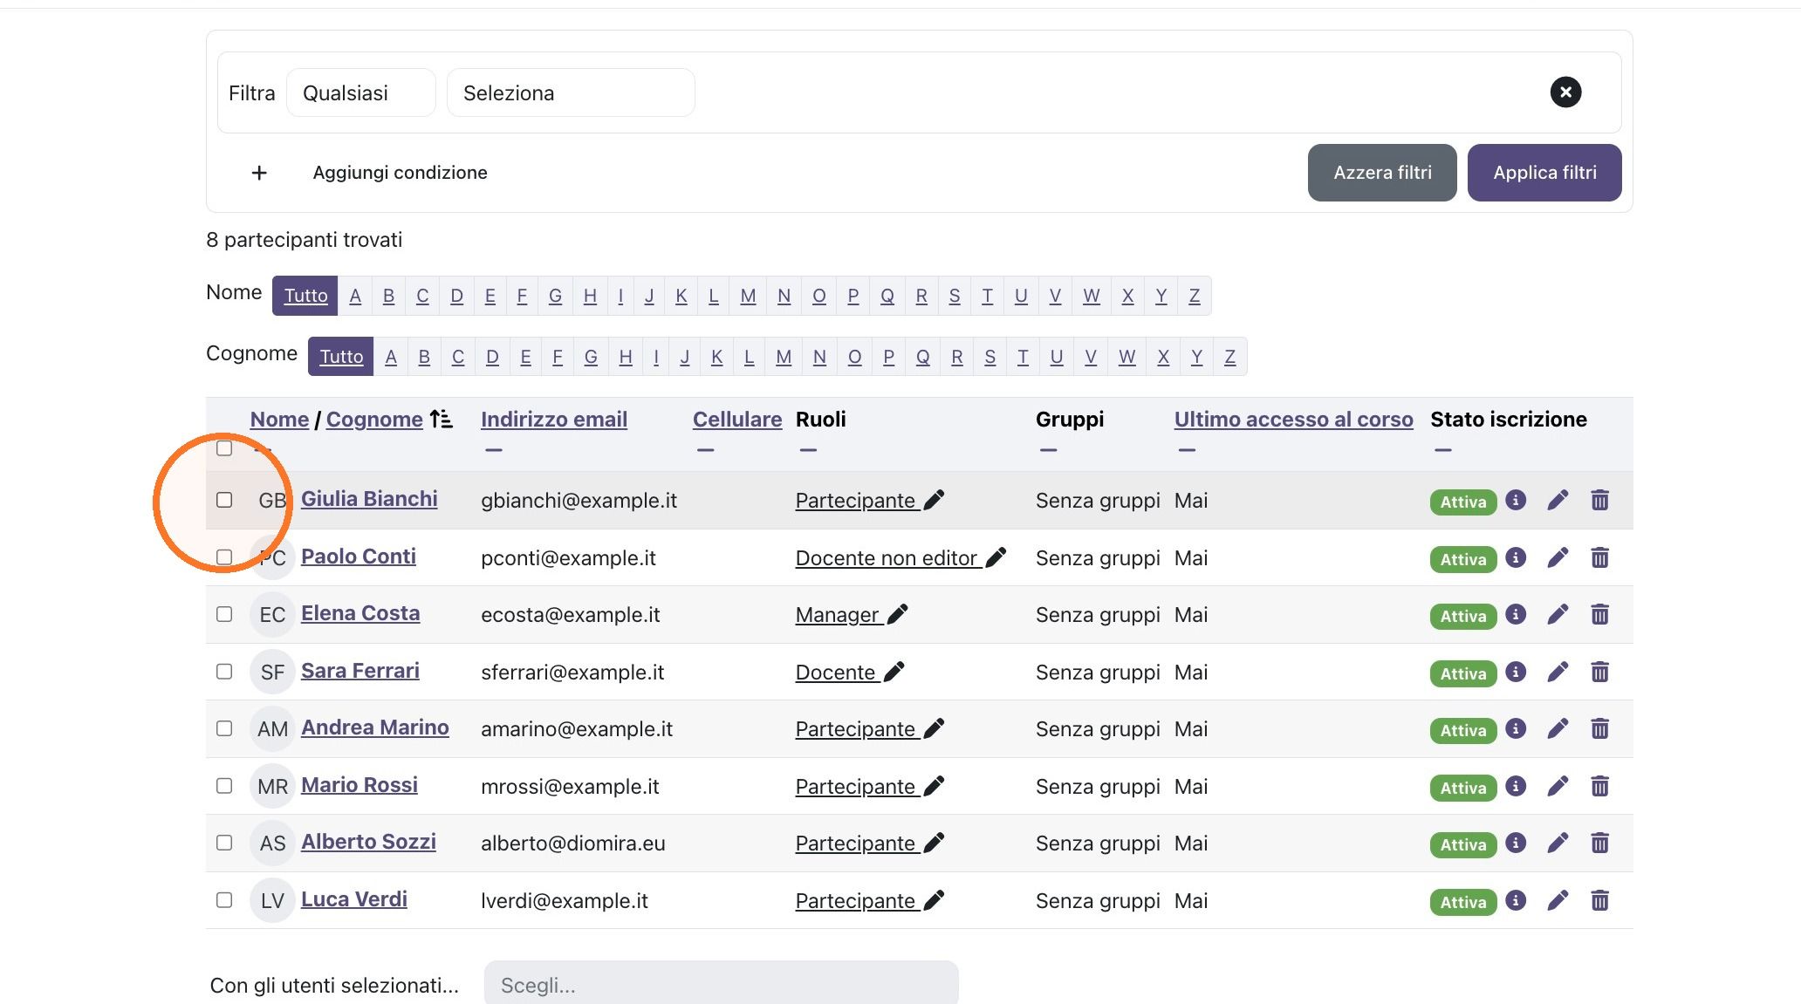Viewport: 1801px width, 1004px height.
Task: Tick the select-all checkbox in table header
Action: tap(224, 448)
